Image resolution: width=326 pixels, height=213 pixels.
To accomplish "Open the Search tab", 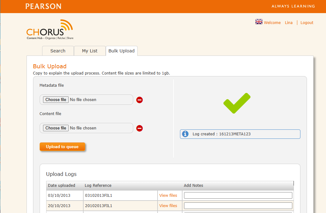I will coord(58,51).
